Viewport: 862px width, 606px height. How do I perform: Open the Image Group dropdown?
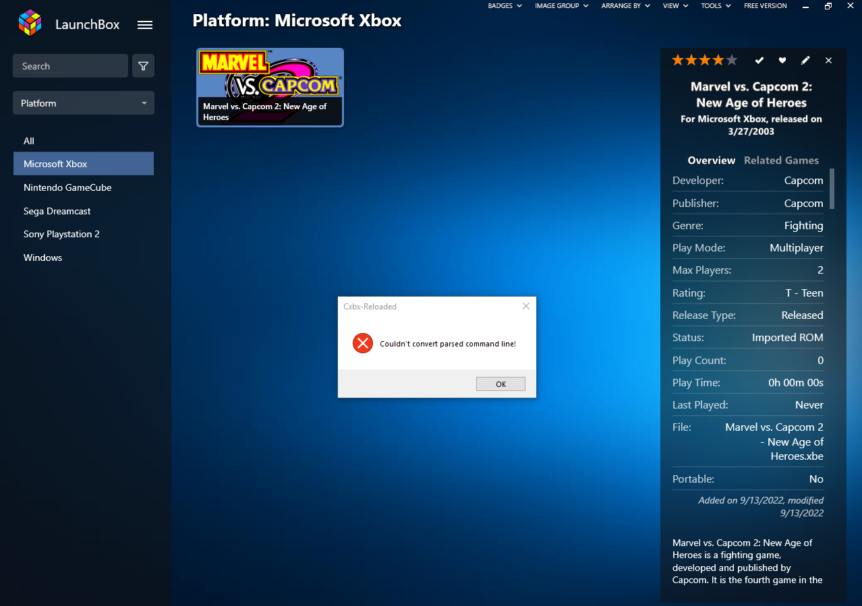click(562, 6)
